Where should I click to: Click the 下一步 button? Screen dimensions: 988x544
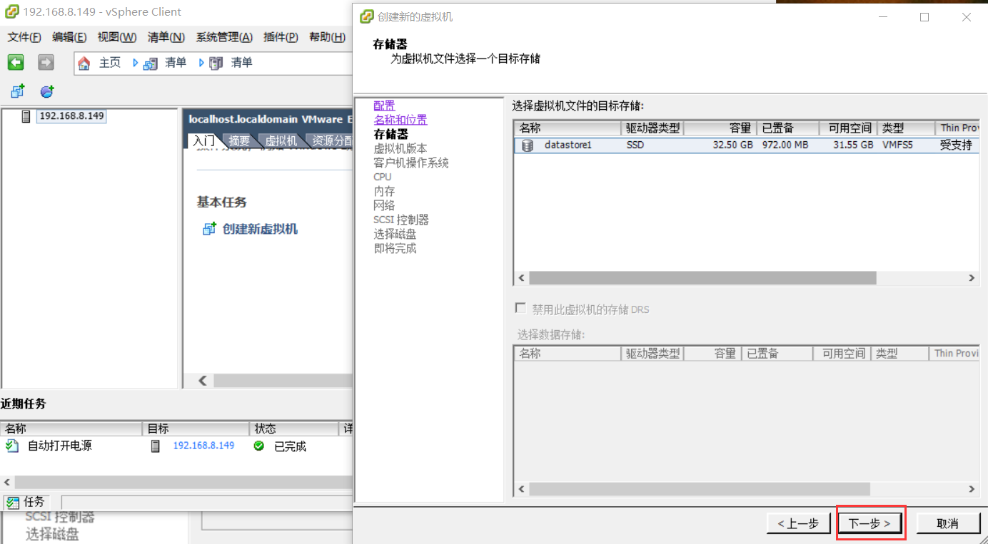click(x=869, y=523)
